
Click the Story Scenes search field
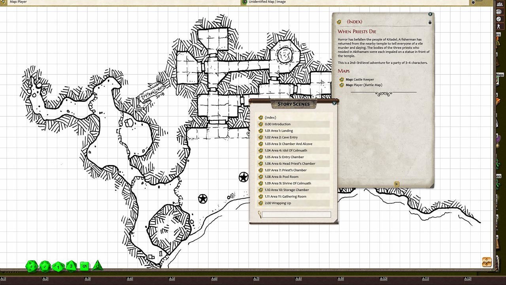(x=296, y=215)
